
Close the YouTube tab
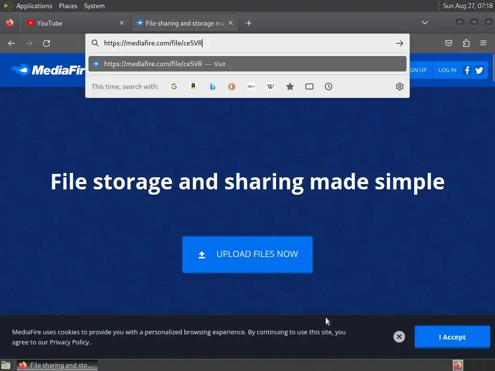pyautogui.click(x=122, y=23)
